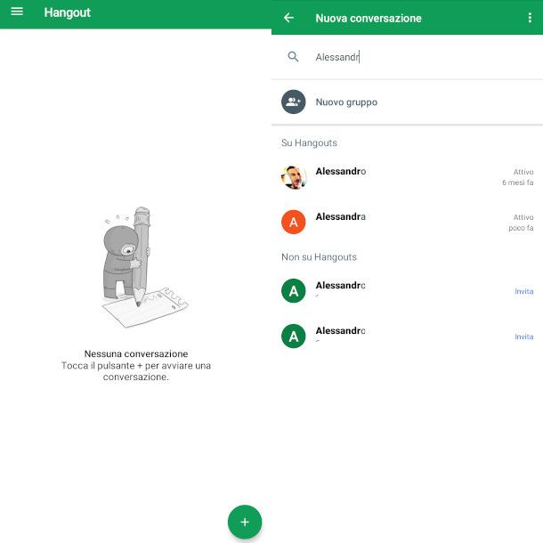Click the Tocca il pulsante + hint text

(136, 371)
